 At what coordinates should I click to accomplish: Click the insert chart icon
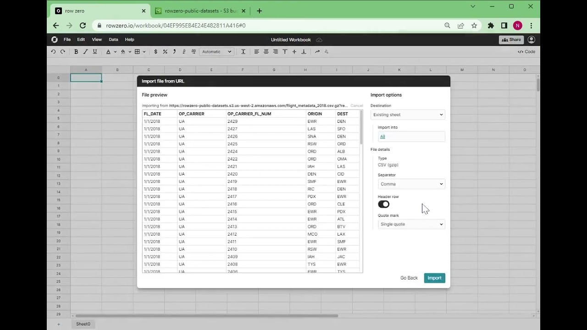(317, 52)
